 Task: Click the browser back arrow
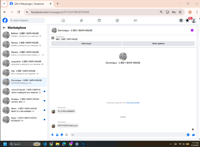coord(5,12)
